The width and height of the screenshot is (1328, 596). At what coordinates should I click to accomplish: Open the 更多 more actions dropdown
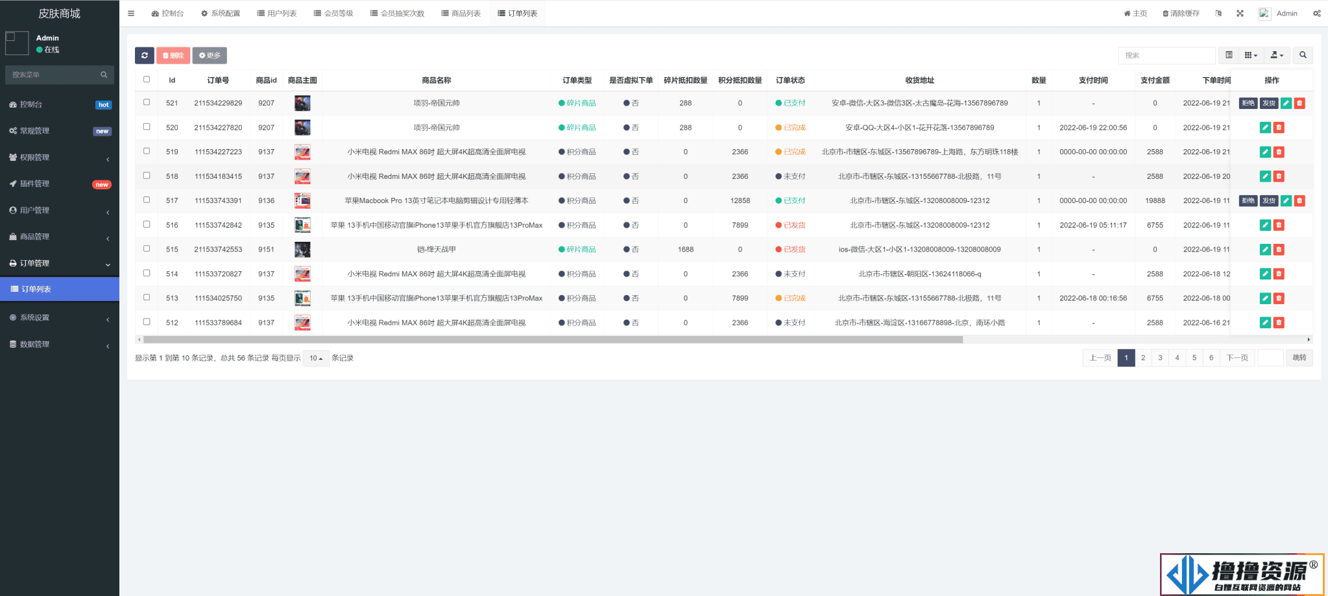click(x=210, y=56)
